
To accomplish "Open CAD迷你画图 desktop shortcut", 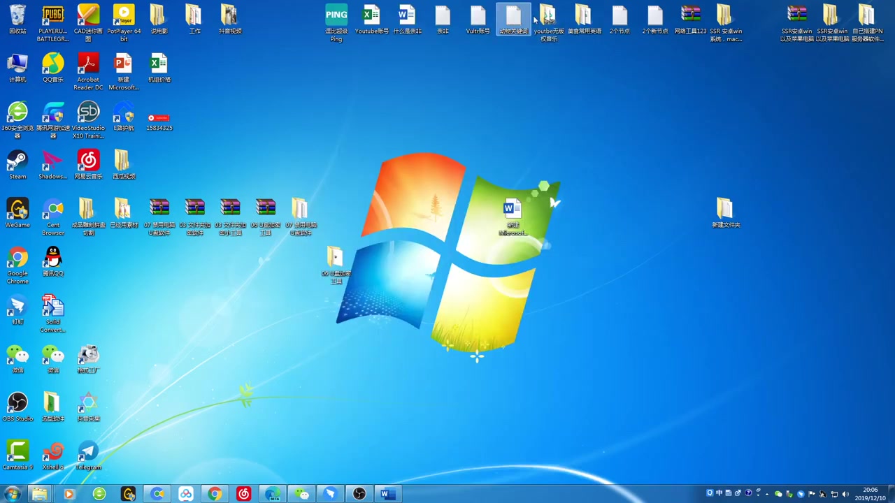I will click(88, 23).
